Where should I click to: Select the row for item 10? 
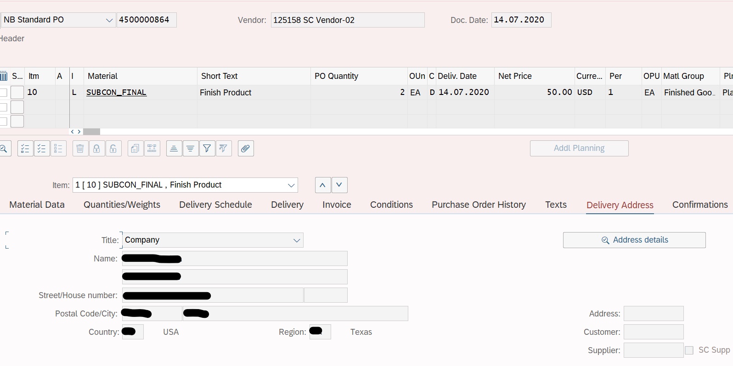(17, 92)
